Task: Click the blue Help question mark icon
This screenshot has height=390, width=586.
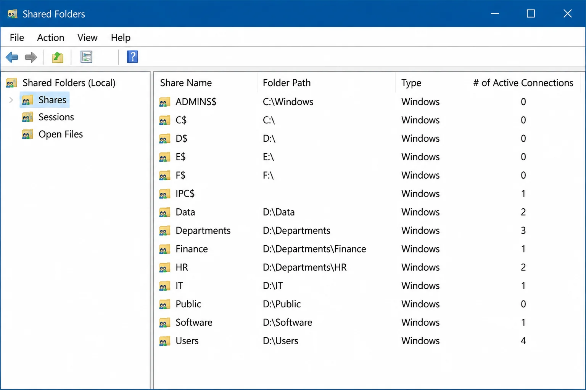Action: [x=132, y=57]
